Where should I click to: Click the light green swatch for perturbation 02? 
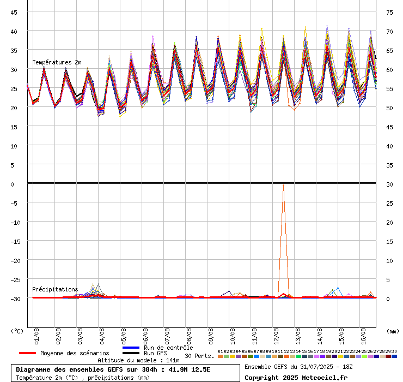click(x=227, y=356)
